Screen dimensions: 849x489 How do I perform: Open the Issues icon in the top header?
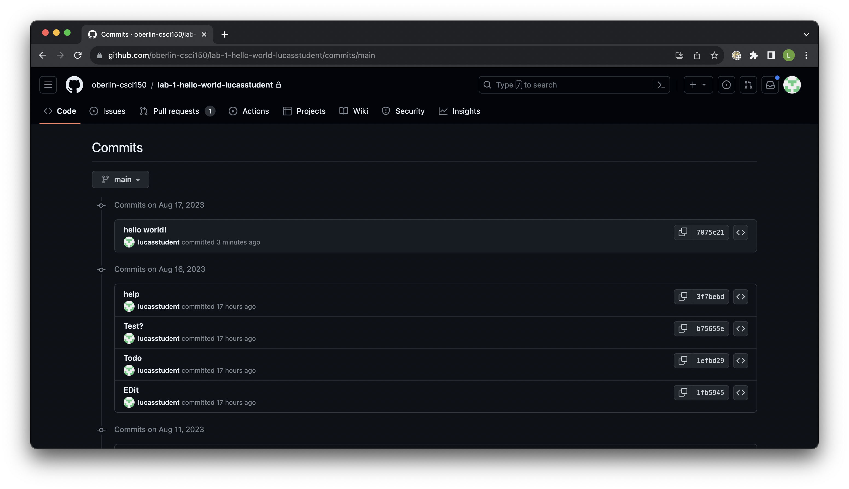[x=726, y=85]
